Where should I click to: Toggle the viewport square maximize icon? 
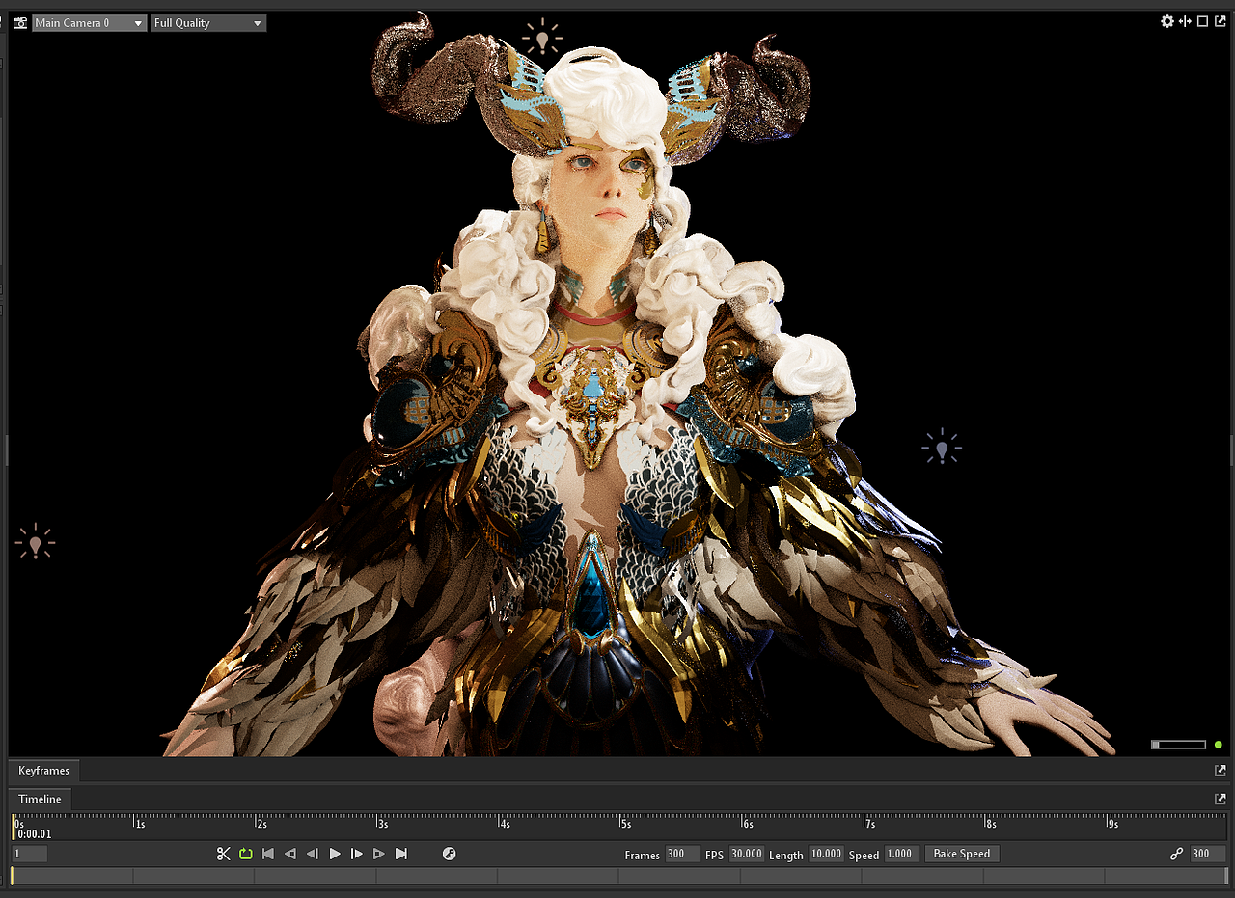(1202, 21)
